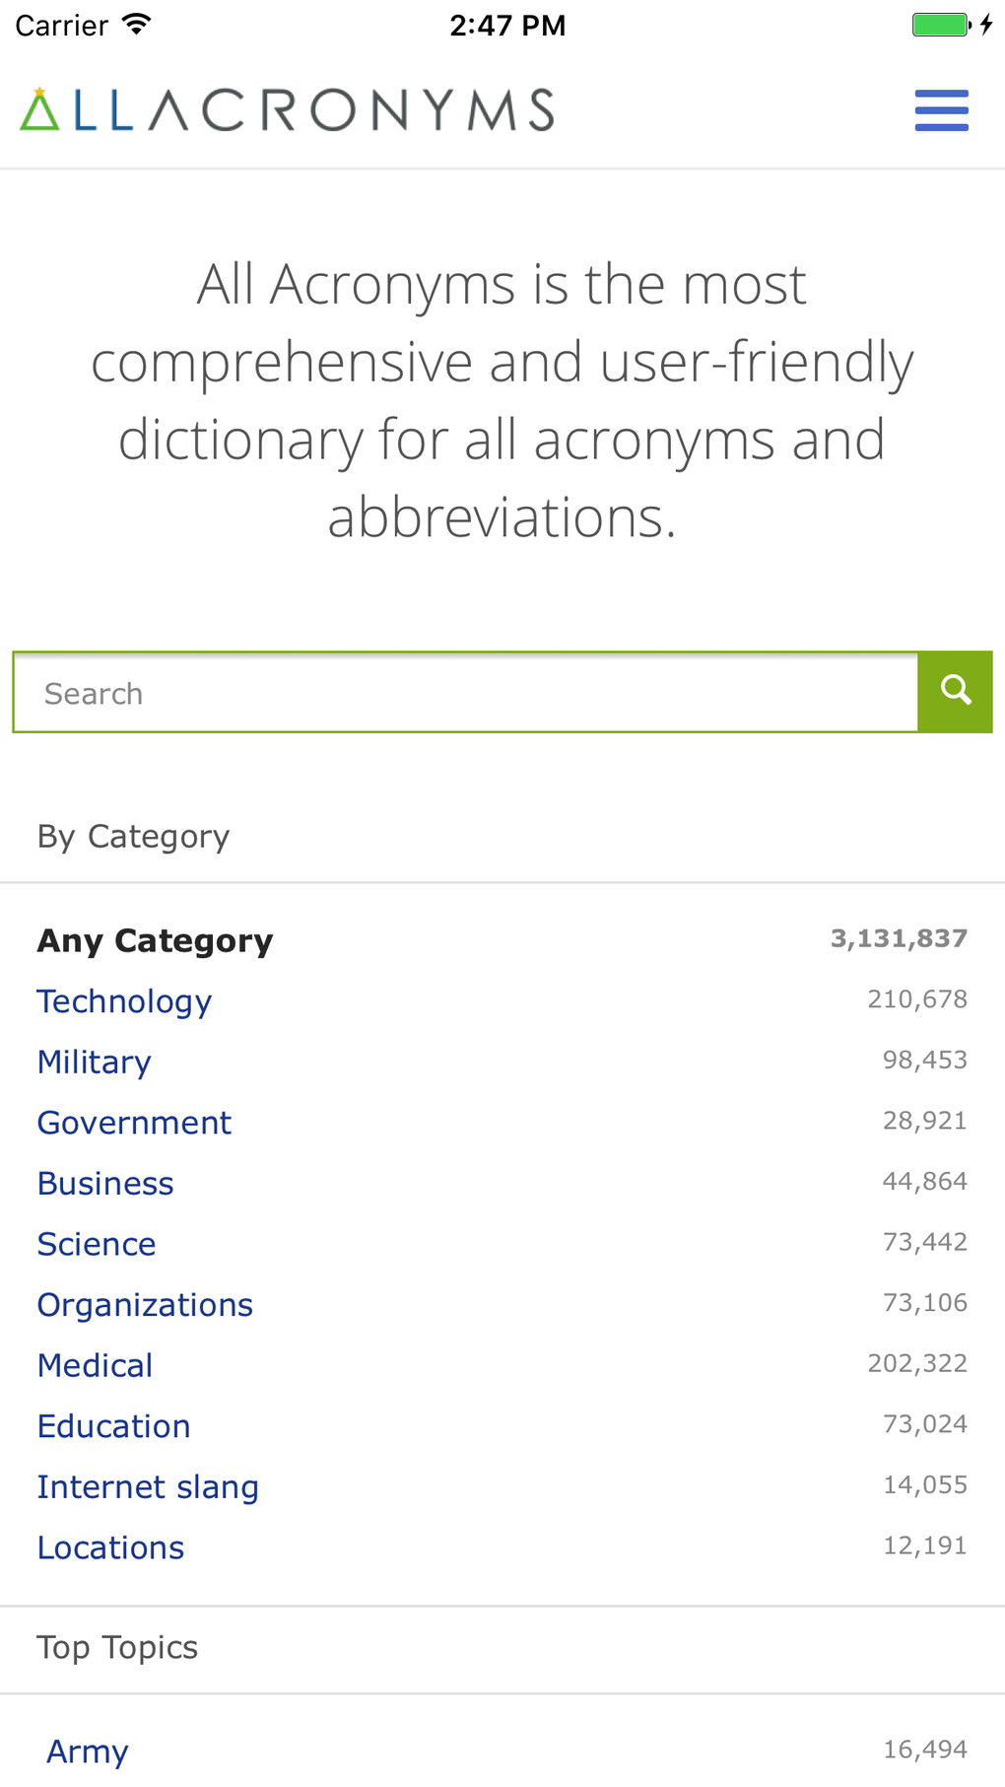The width and height of the screenshot is (1005, 1787).
Task: Select the Locations category
Action: 109,1546
